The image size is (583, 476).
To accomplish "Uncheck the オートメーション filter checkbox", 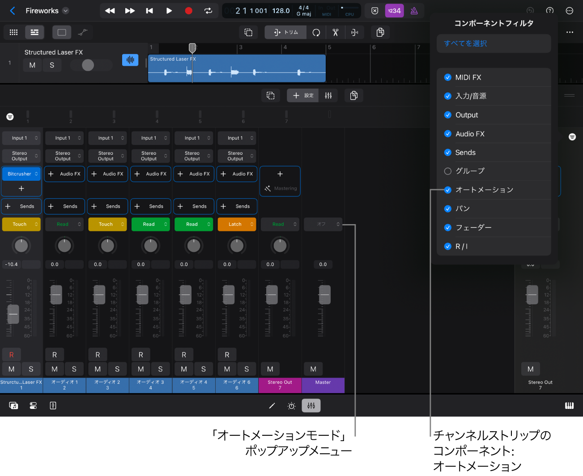I will (447, 190).
